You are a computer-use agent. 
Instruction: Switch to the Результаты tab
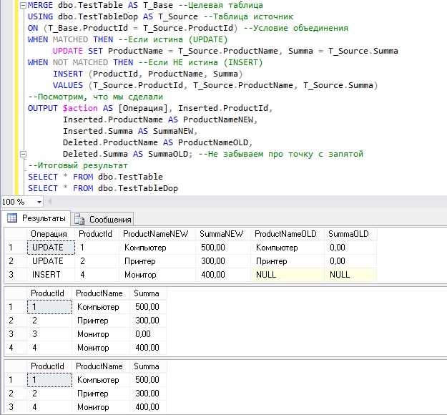pos(36,218)
